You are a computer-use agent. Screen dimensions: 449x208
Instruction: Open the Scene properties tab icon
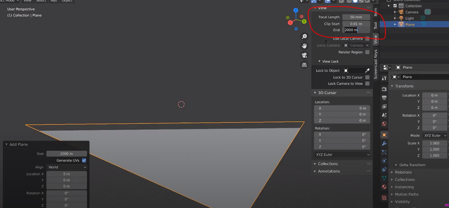(384, 115)
